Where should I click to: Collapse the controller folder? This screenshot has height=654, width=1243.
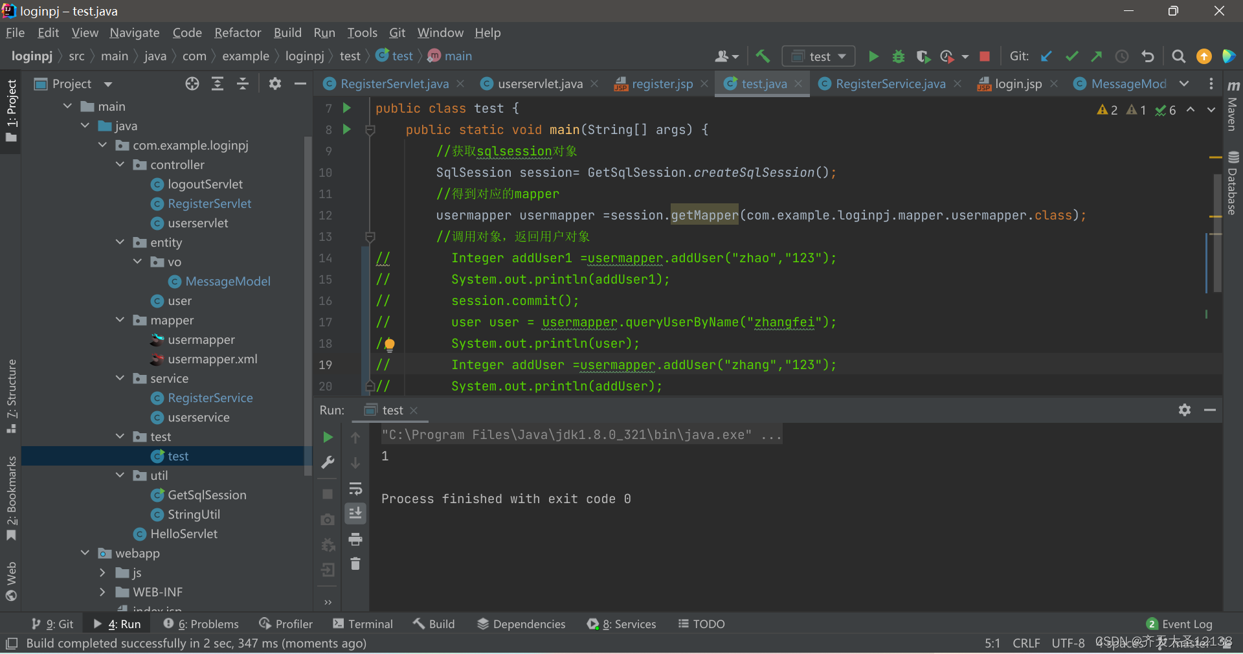coord(120,164)
